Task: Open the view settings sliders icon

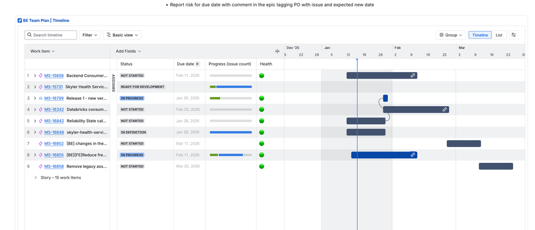Action: point(514,35)
